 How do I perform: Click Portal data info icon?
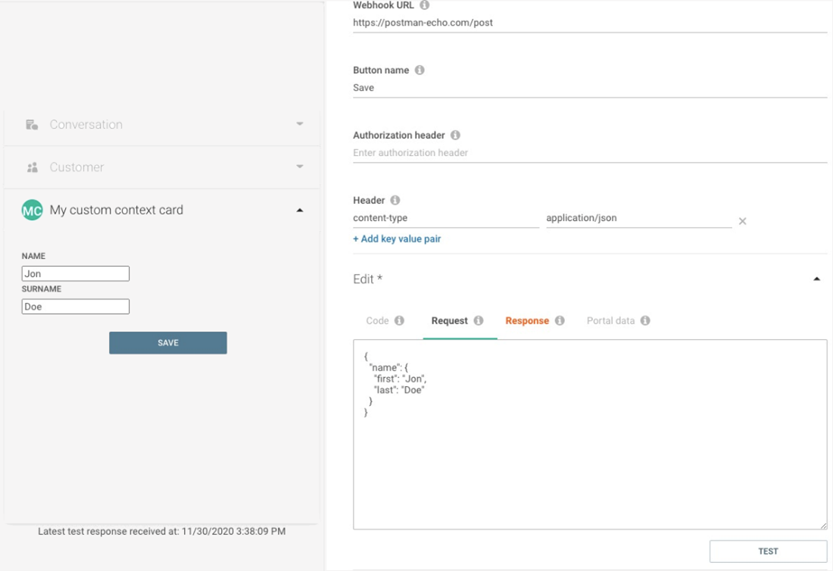point(645,321)
